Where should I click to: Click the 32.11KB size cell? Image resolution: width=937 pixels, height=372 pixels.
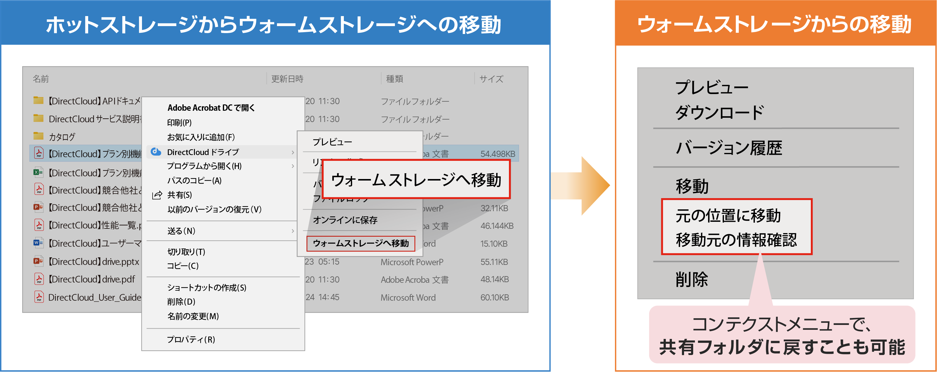click(494, 208)
